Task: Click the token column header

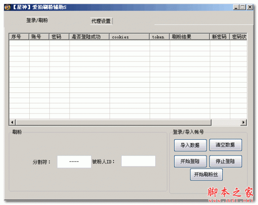Action: pos(160,37)
